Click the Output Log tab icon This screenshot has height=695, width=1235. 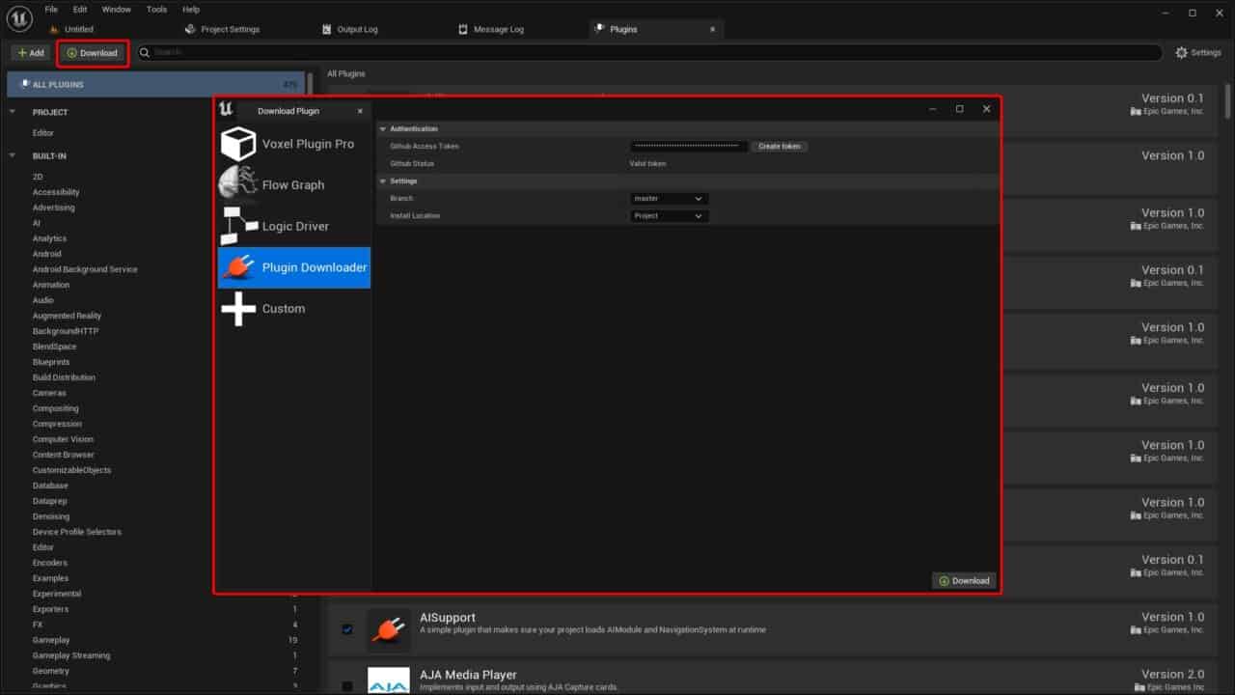[x=327, y=29]
